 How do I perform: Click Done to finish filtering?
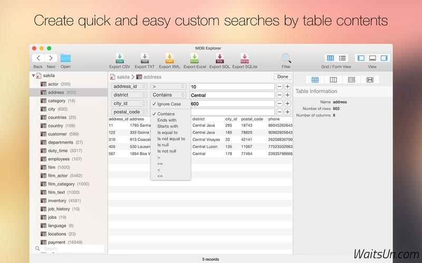click(283, 77)
